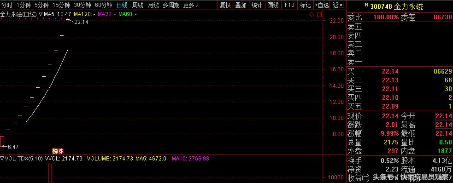Viewport: 453px width, 183px height.
Task: Click the MA20 indicator label
Action: click(x=107, y=14)
